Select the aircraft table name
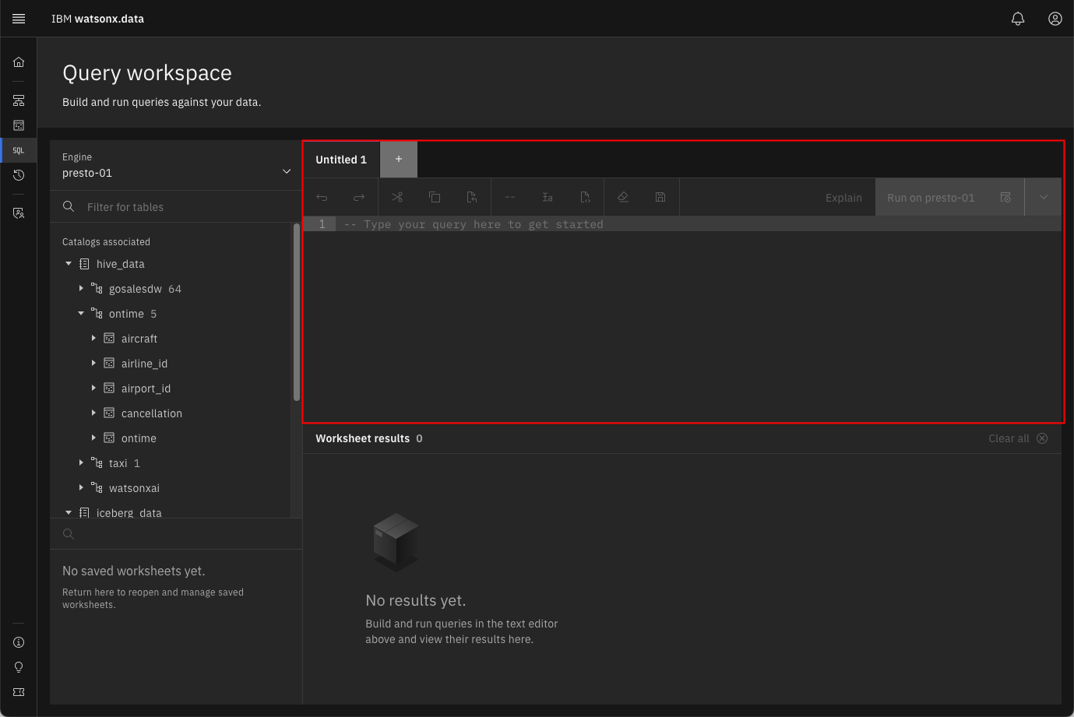Image resolution: width=1074 pixels, height=717 pixels. pyautogui.click(x=139, y=339)
